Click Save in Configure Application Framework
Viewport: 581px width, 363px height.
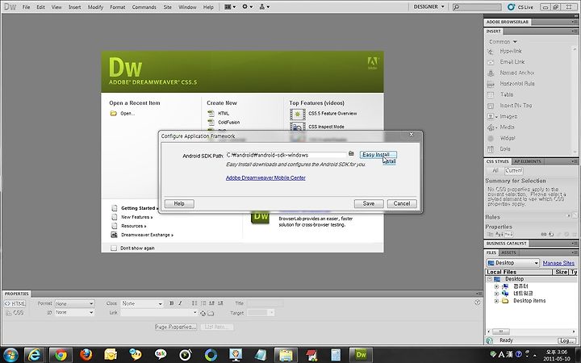tap(369, 203)
